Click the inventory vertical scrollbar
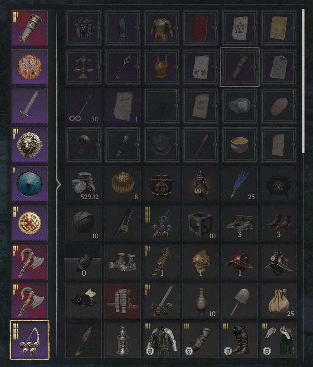 click(x=303, y=81)
